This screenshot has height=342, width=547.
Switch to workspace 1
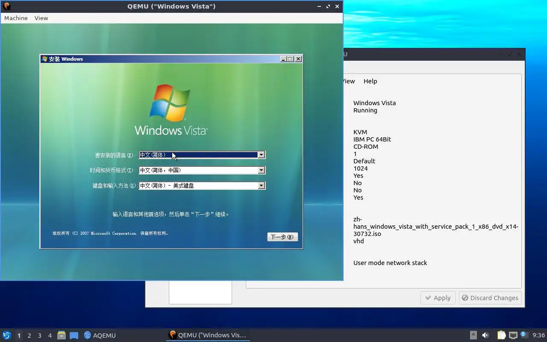(19, 336)
